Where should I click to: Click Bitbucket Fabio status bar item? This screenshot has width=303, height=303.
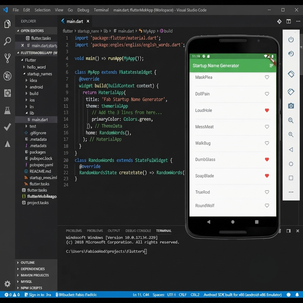pyautogui.click(x=76, y=295)
